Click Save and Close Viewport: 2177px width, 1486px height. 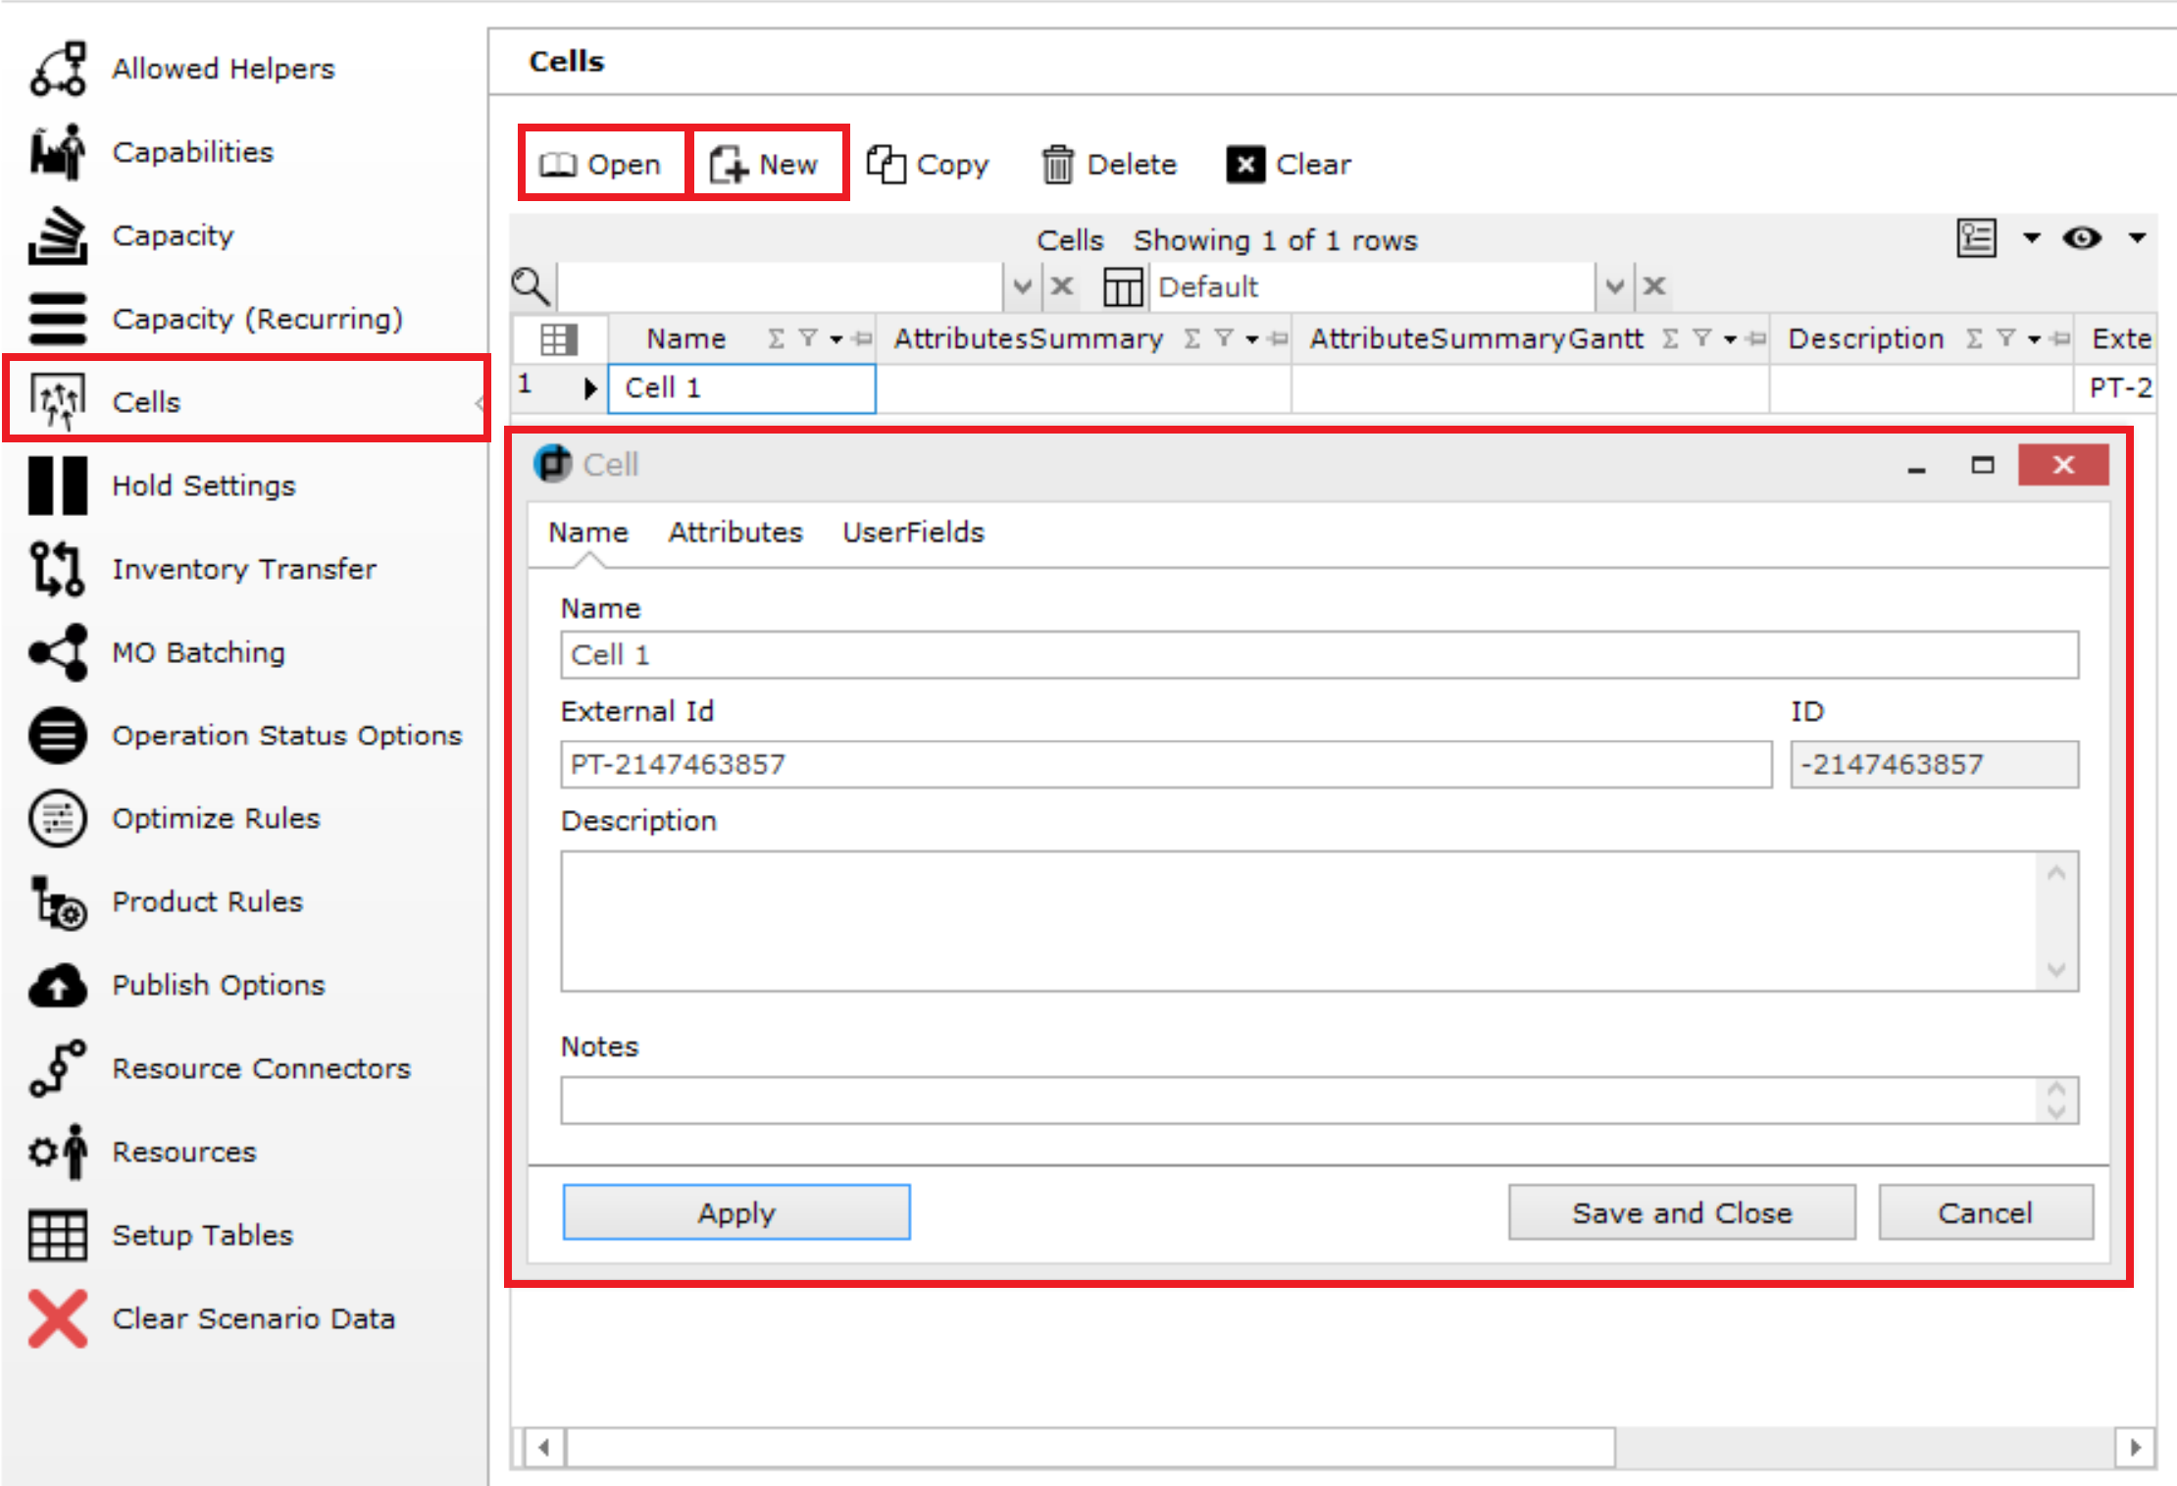point(1682,1212)
